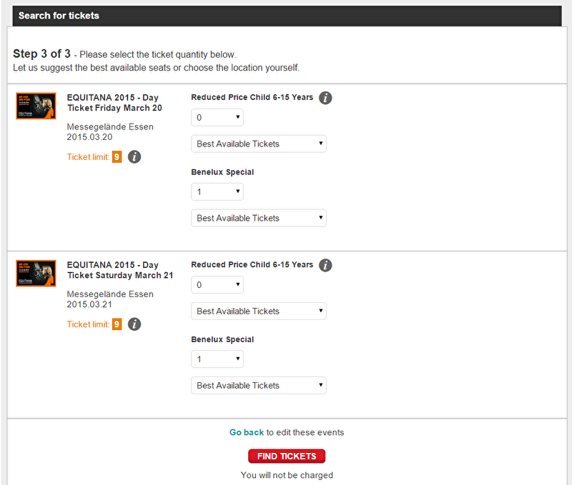Open info icon beside Friday Reduced Price Child
This screenshot has height=485, width=572.
[x=325, y=98]
